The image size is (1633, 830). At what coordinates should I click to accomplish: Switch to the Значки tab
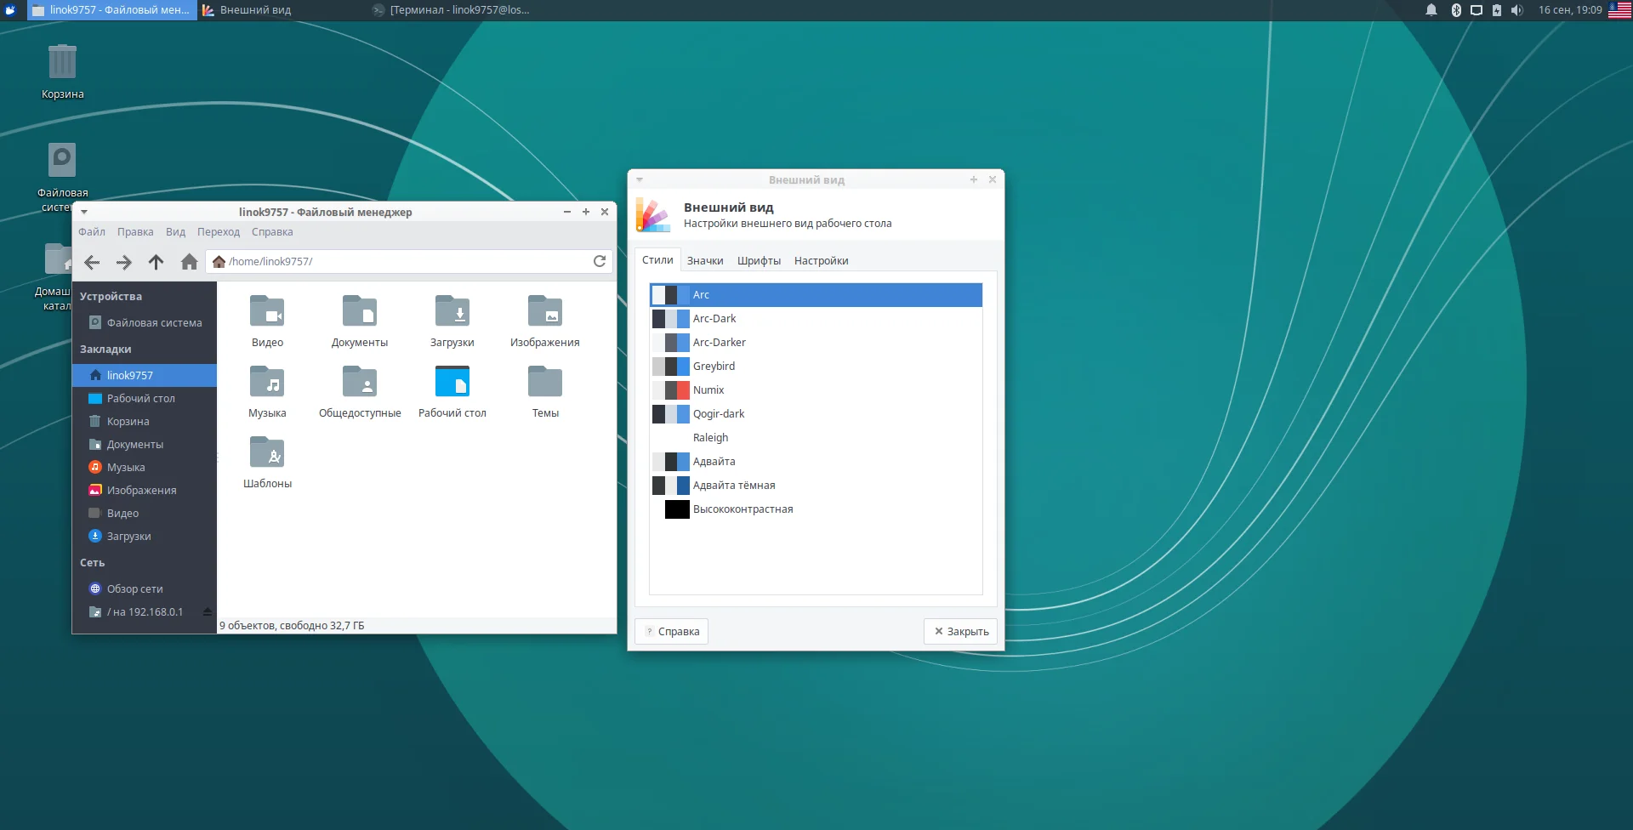pyautogui.click(x=705, y=261)
